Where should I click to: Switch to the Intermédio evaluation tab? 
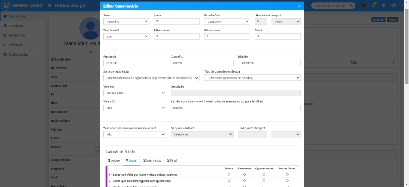coord(152,160)
